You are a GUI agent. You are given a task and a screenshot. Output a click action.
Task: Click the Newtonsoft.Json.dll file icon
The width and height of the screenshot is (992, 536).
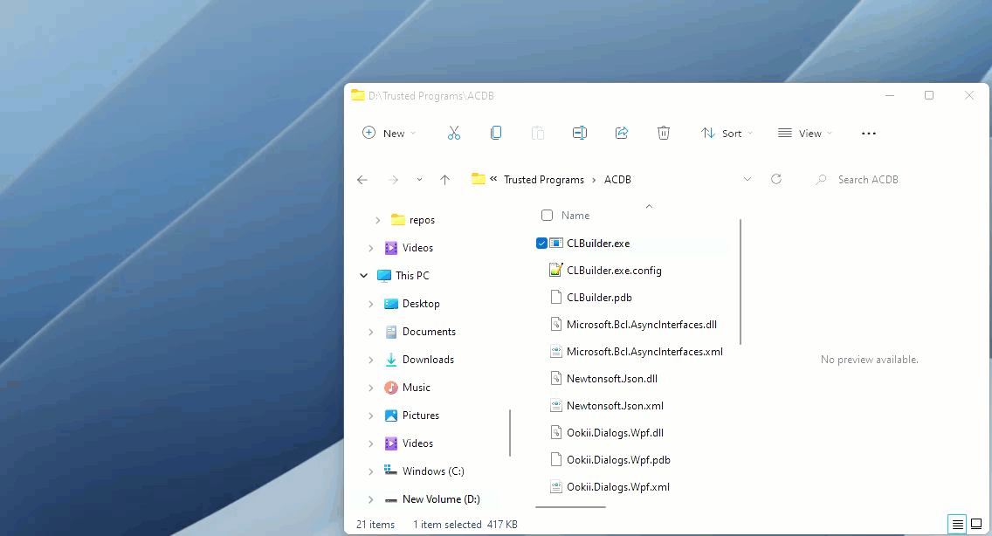[x=556, y=378]
